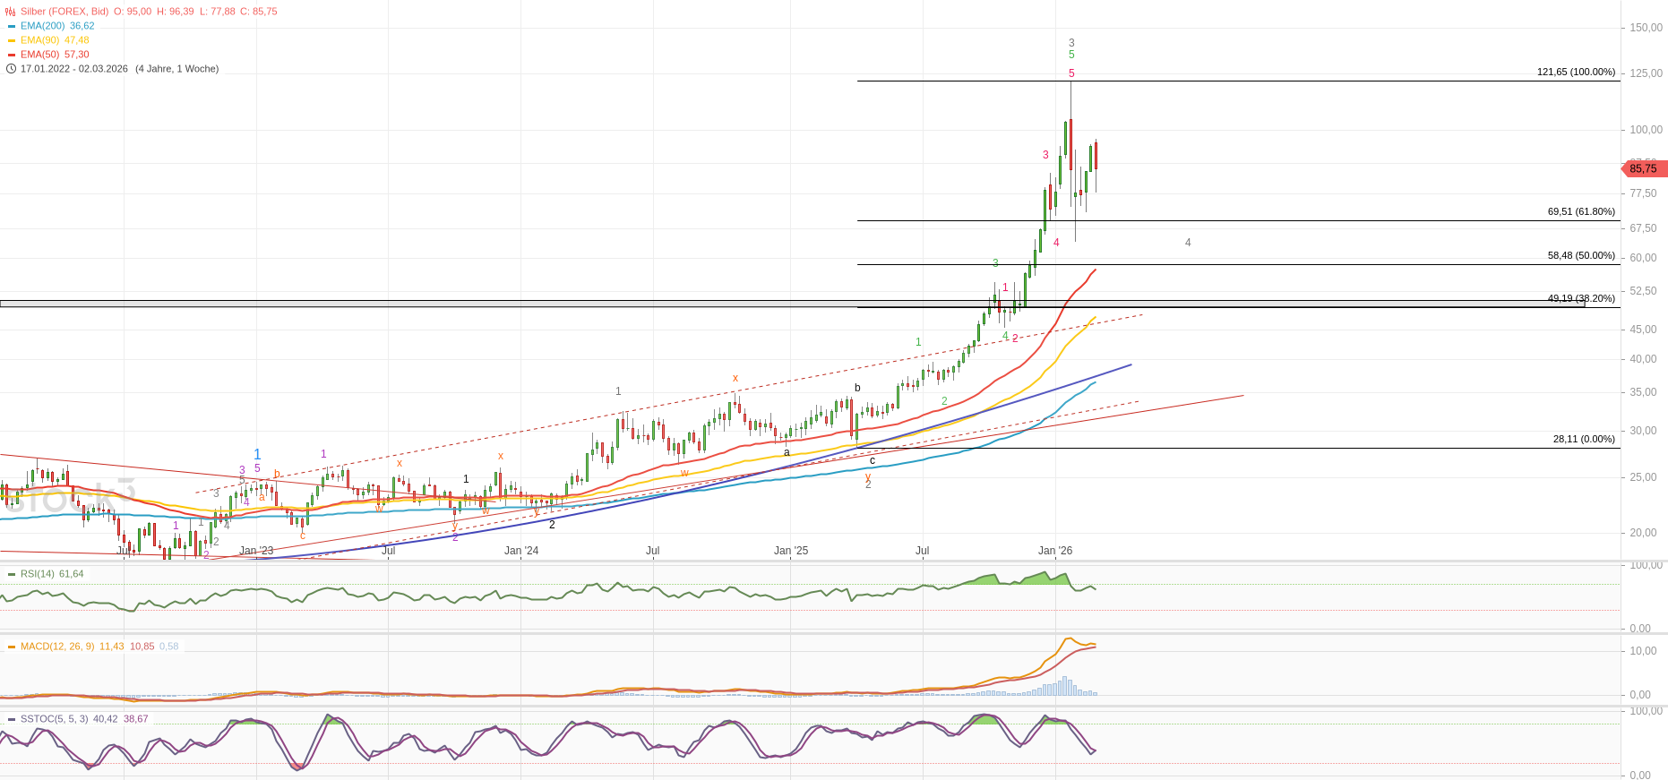Click the purple SSTOC legend marker
This screenshot has width=1668, height=780.
pyautogui.click(x=12, y=719)
